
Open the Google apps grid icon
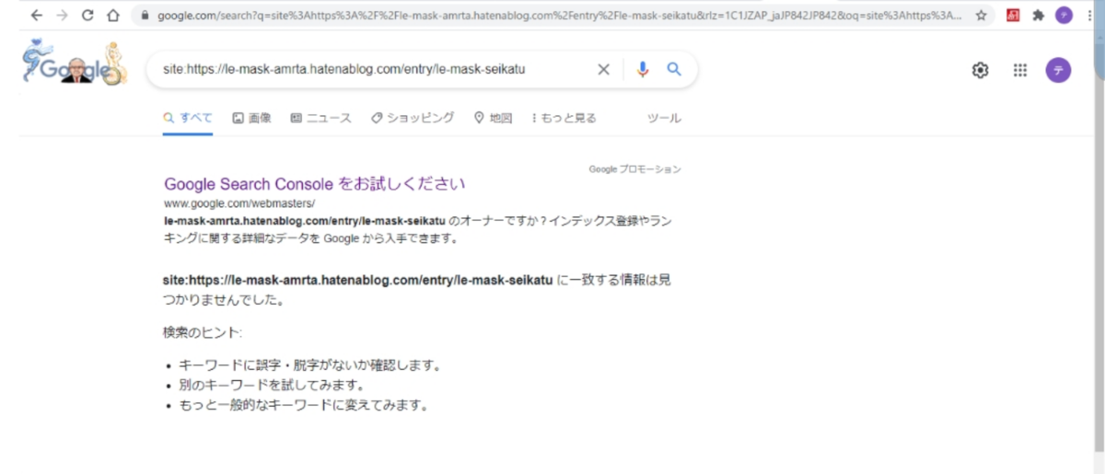(x=1020, y=70)
